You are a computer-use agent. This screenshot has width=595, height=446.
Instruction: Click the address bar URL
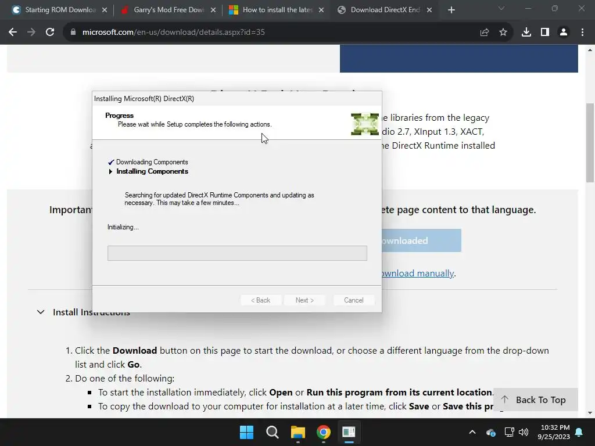tap(173, 33)
